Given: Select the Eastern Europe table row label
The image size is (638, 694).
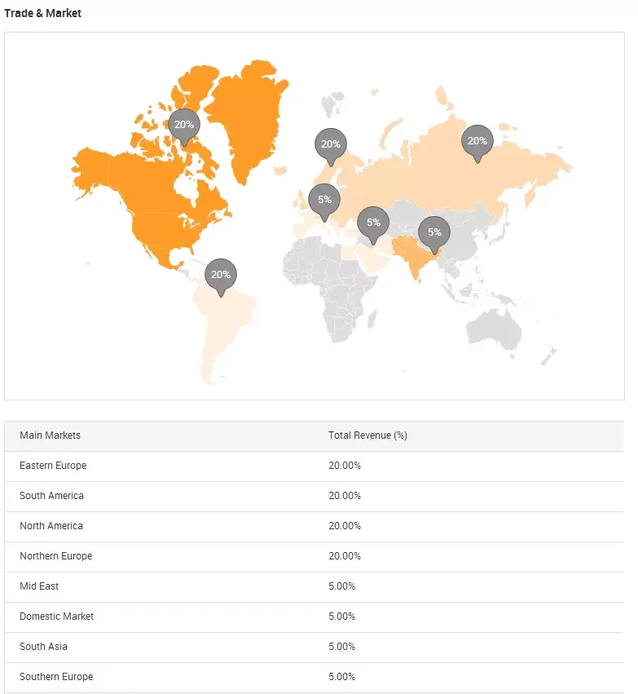Looking at the screenshot, I should pyautogui.click(x=53, y=466).
